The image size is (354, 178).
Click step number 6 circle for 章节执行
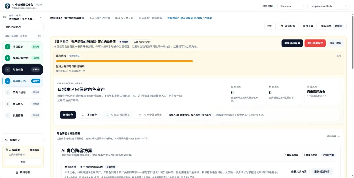tap(8, 104)
